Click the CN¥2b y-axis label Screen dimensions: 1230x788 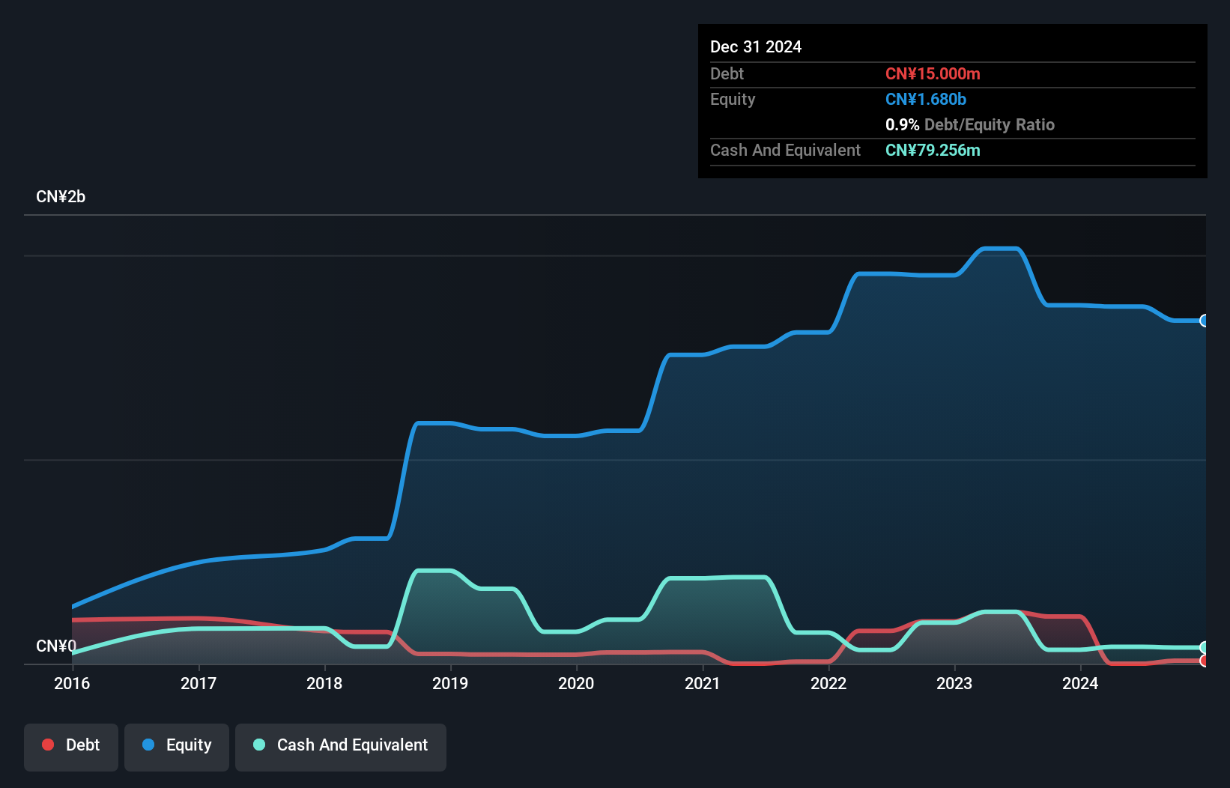61,197
